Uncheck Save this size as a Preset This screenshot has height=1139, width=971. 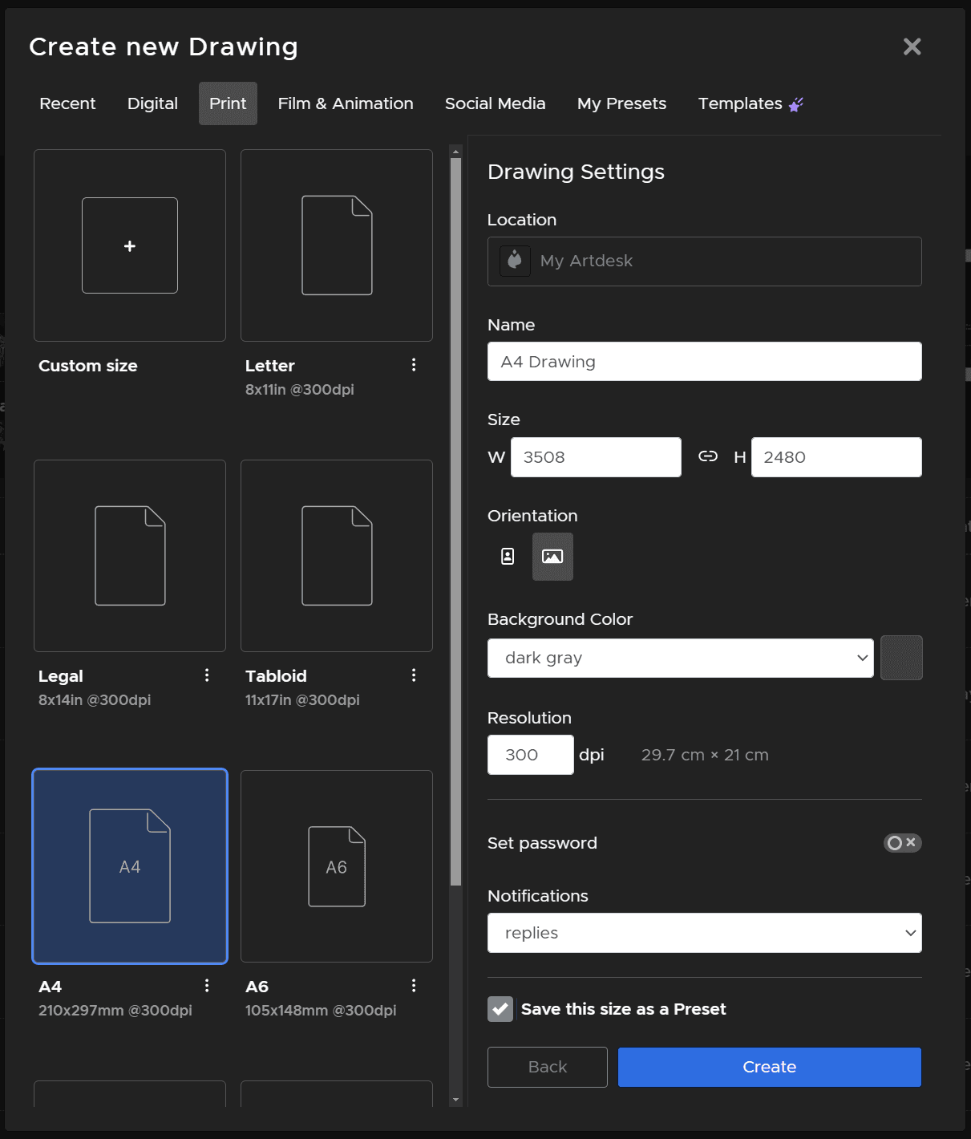click(500, 1009)
